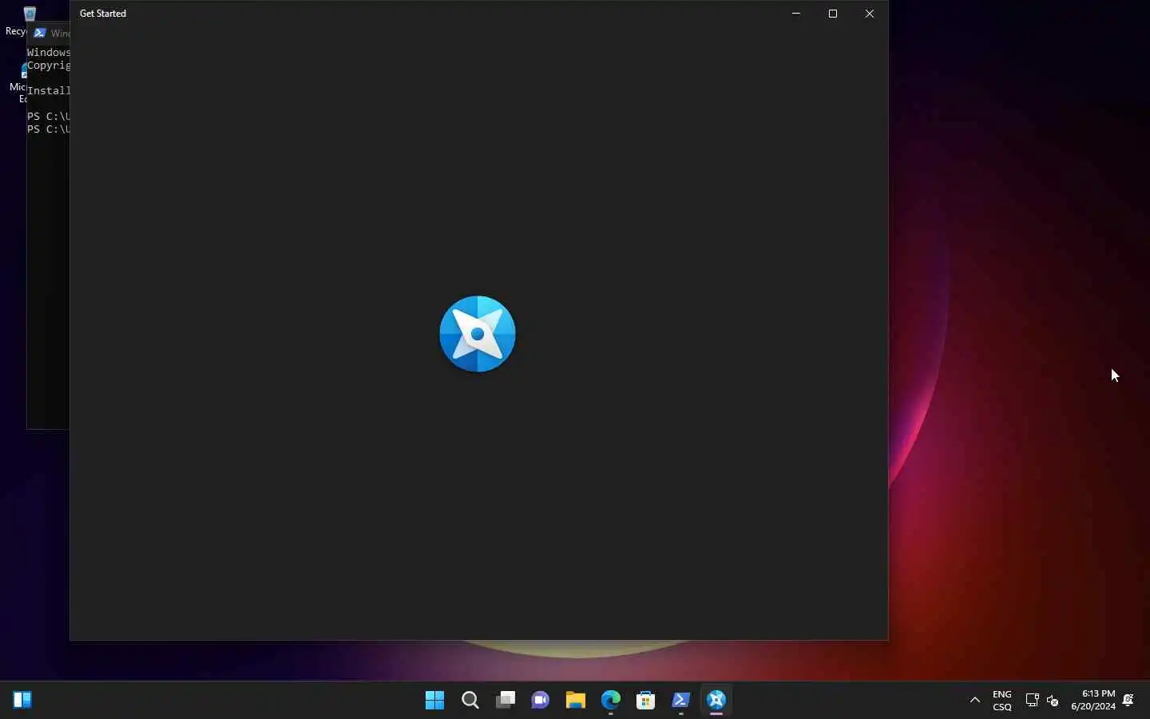1150x719 pixels.
Task: Open taskbar Search
Action: (x=470, y=701)
